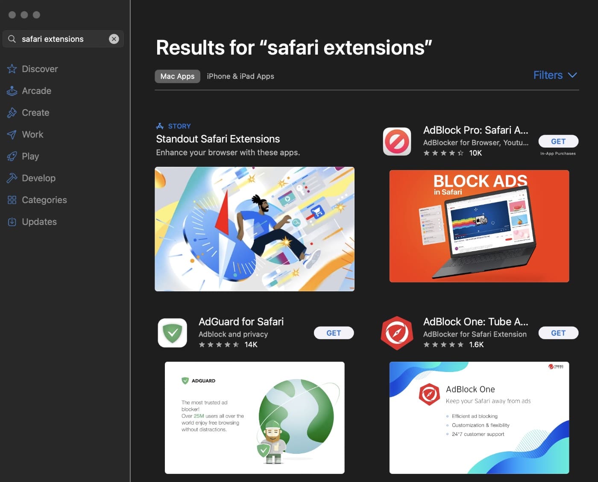Image resolution: width=598 pixels, height=482 pixels.
Task: Expand the Filters dropdown
Action: [x=555, y=75]
